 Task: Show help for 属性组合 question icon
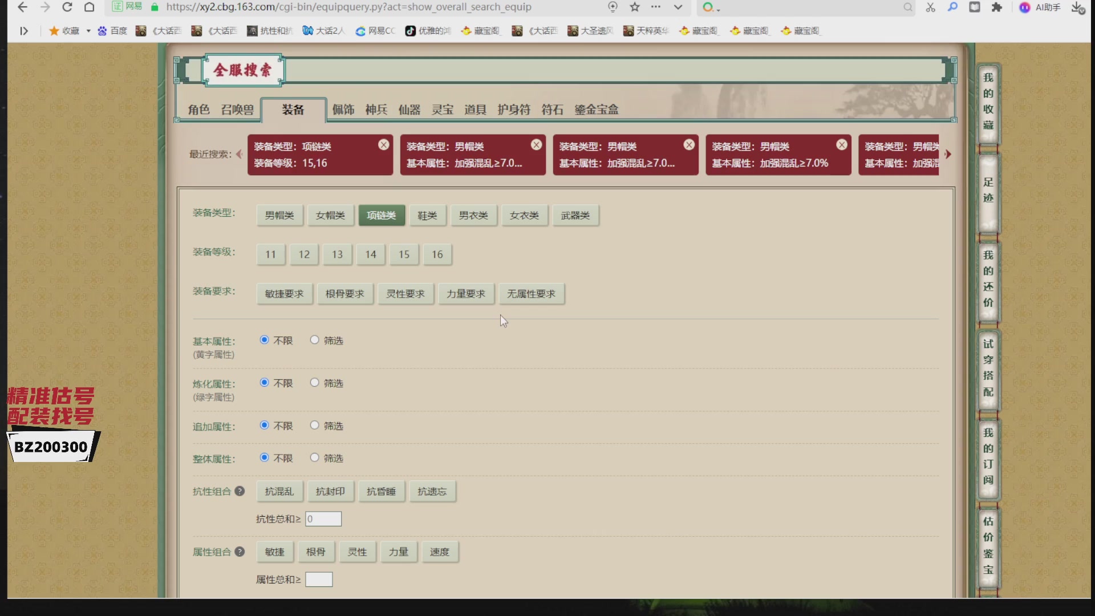point(240,552)
